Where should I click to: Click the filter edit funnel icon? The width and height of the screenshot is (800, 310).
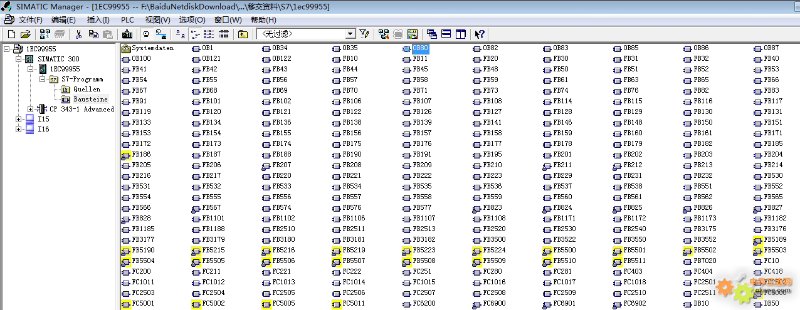364,34
